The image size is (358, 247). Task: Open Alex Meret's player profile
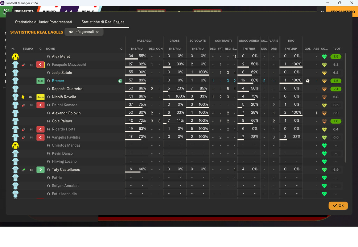61,57
